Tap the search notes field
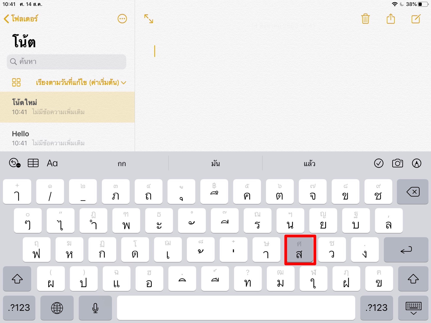 [x=67, y=62]
